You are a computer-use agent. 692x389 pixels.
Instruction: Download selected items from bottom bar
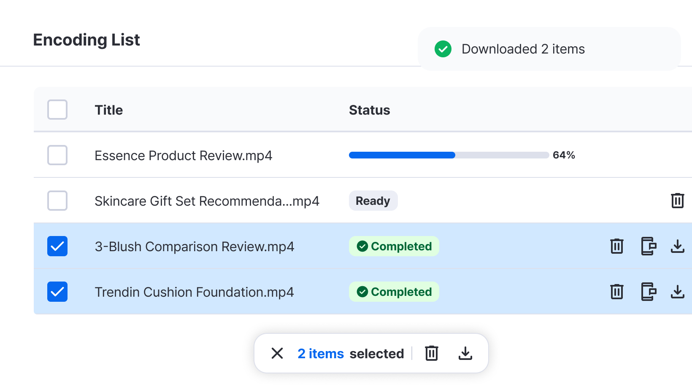click(465, 353)
